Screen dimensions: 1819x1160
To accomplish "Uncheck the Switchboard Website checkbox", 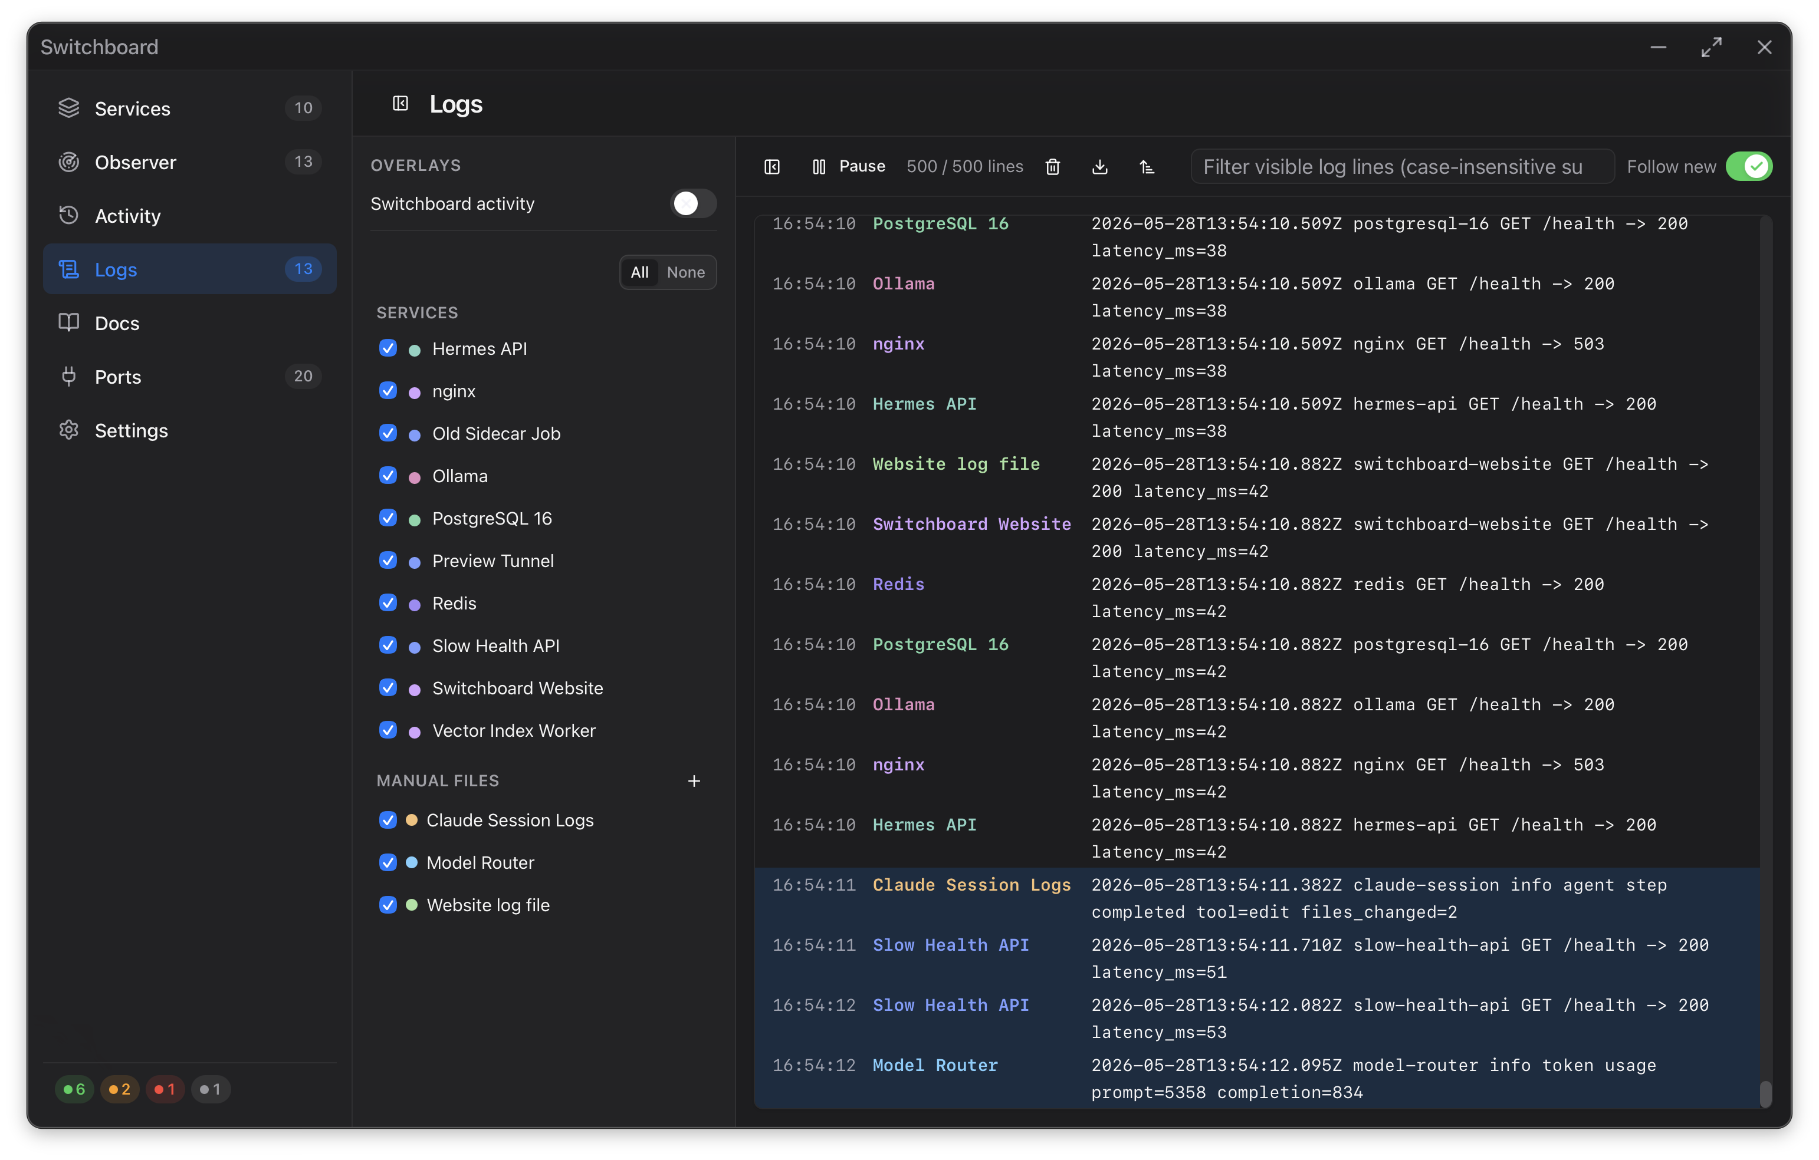I will click(388, 687).
